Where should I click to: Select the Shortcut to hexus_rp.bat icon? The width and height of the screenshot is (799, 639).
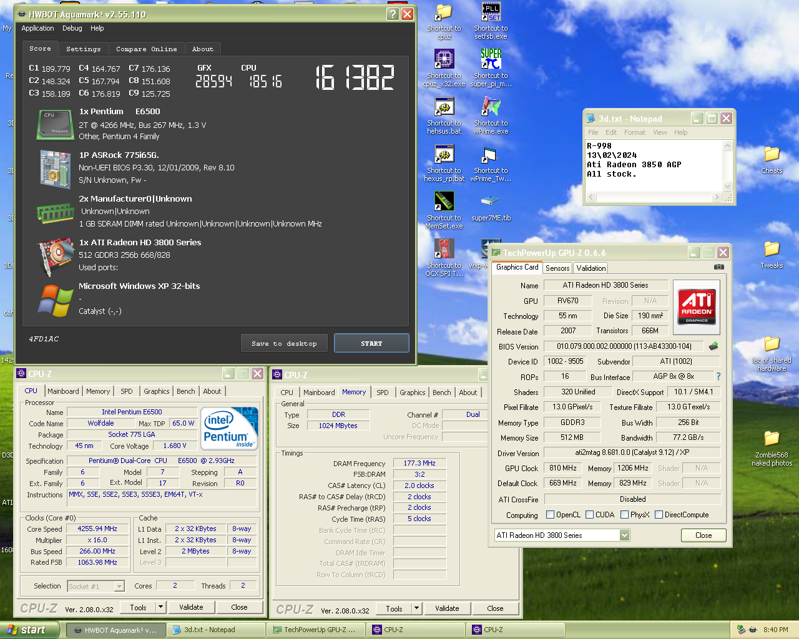tap(444, 163)
